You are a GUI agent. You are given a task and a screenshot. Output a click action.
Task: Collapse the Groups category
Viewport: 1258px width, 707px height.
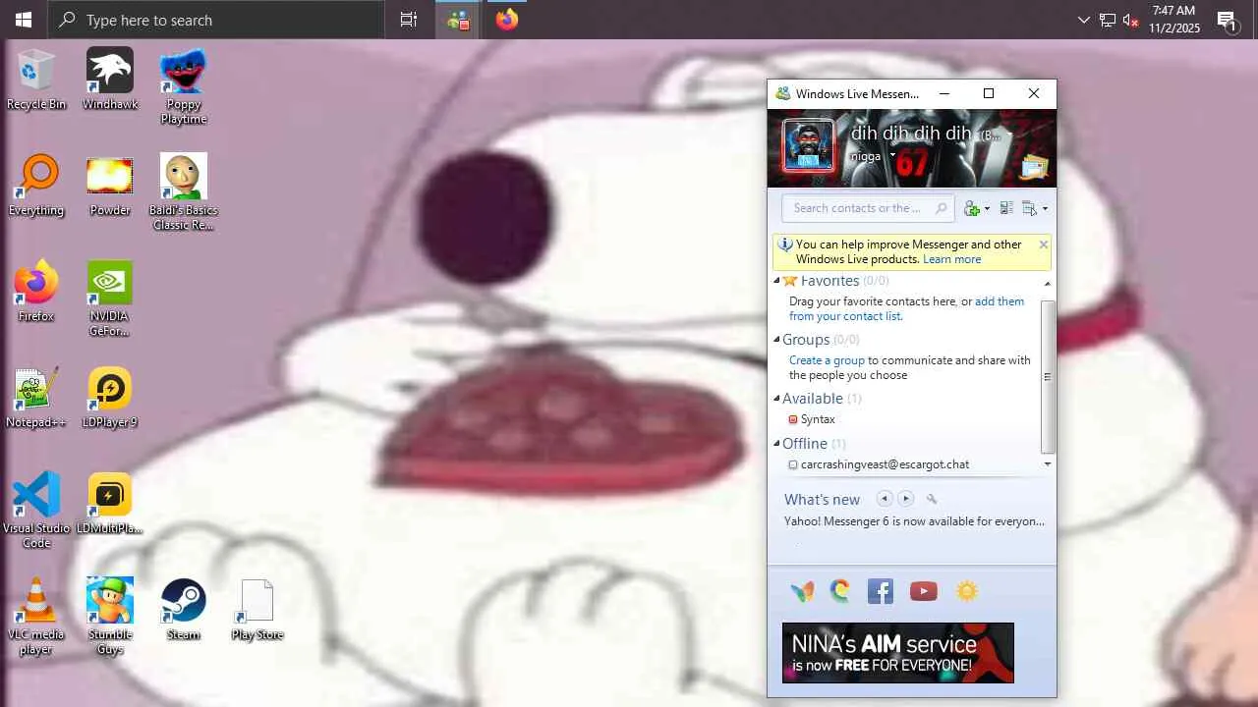[776, 340]
